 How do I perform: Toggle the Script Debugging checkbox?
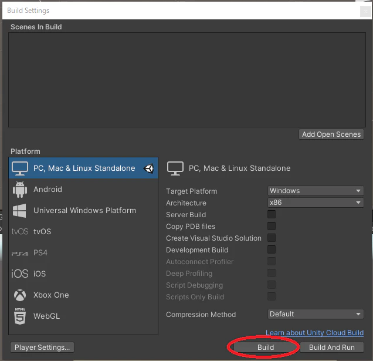(272, 285)
